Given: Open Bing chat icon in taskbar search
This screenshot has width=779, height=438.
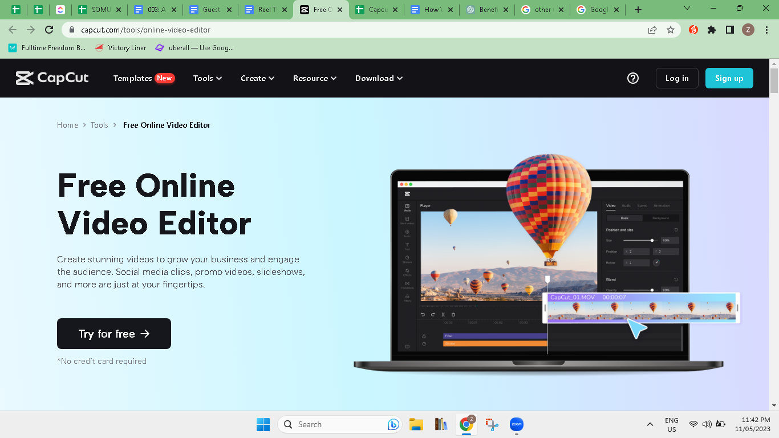Looking at the screenshot, I should point(393,424).
